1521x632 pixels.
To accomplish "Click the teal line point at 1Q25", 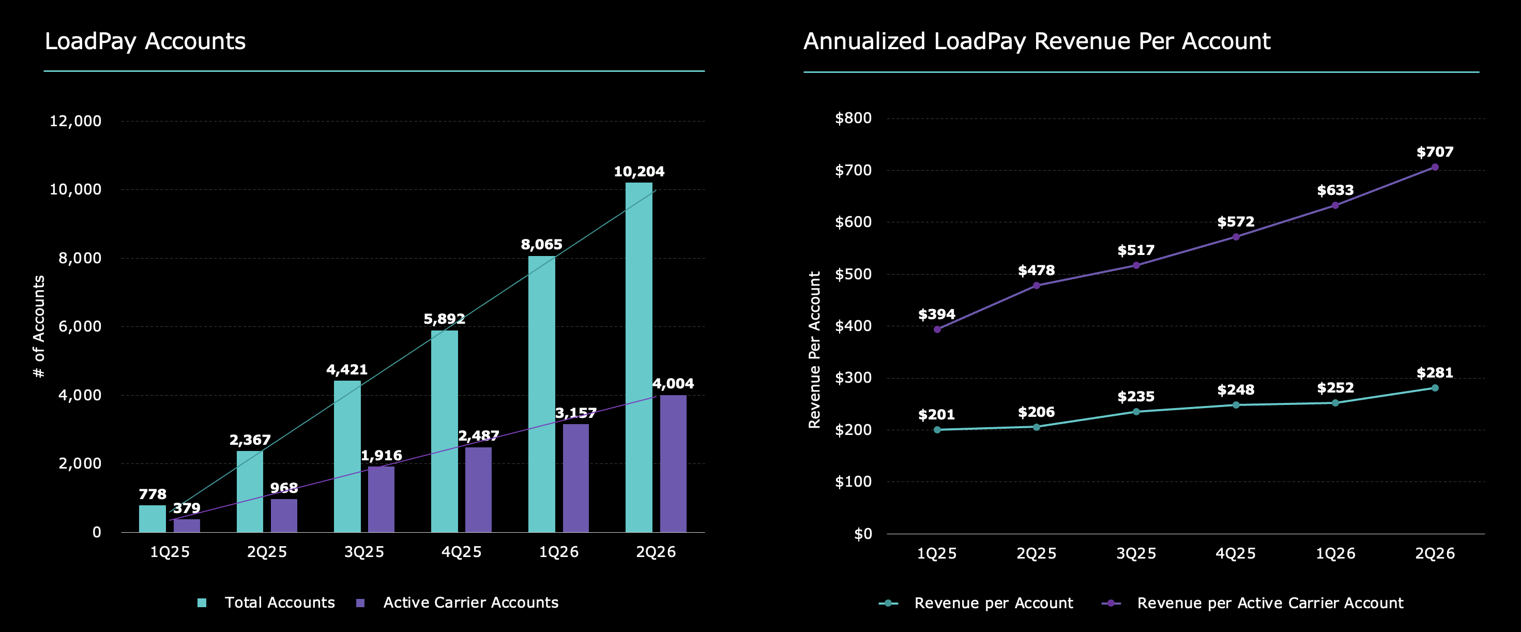I will tap(937, 429).
